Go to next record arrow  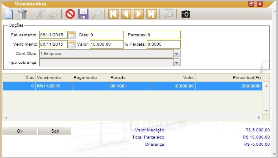click(139, 14)
